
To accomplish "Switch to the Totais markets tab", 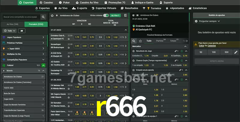I will coord(174,41).
